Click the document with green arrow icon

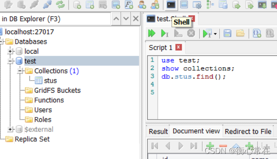pyautogui.click(x=249, y=5)
